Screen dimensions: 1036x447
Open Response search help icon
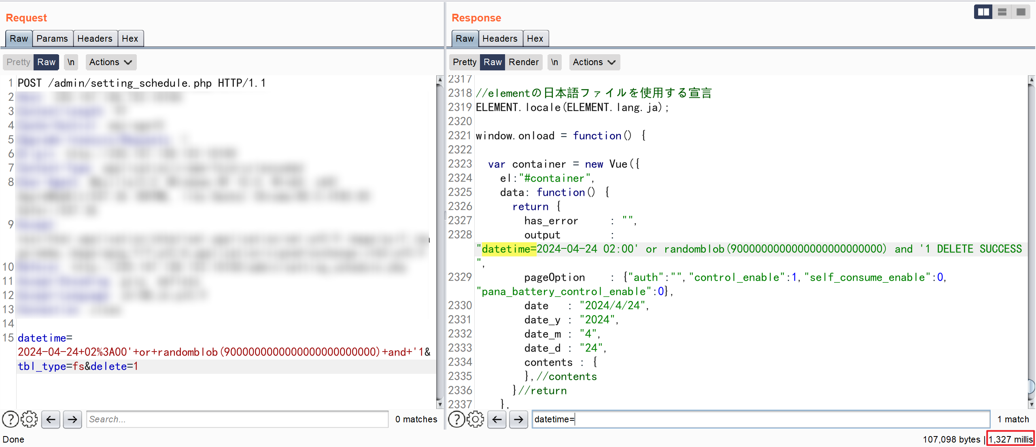(456, 419)
